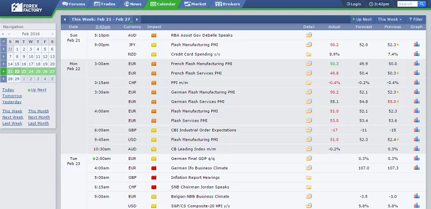Image resolution: width=431 pixels, height=209 pixels.
Task: Click previous month arrow in mini calendar
Action: [9, 34]
